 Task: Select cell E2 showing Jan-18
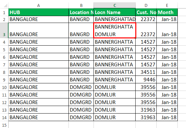[167, 19]
